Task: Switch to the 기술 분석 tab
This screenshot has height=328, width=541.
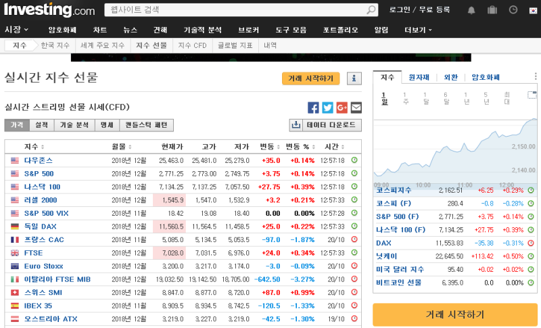Action: [74, 125]
